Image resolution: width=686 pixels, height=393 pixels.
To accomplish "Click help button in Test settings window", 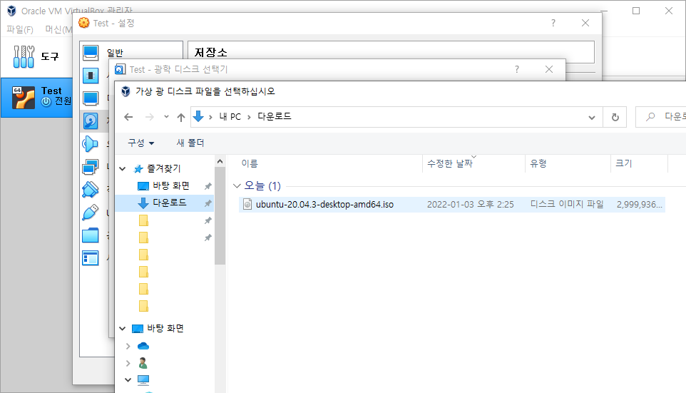I will (x=553, y=23).
